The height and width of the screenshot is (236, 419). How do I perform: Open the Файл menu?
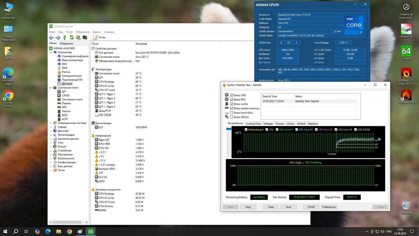52,32
